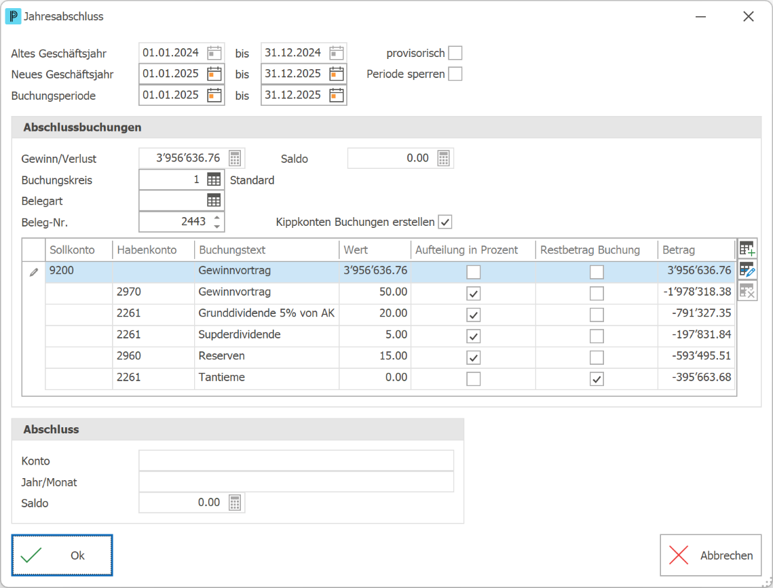Increase Beleg-Nr. with the up arrow
773x588 pixels.
pos(217,216)
